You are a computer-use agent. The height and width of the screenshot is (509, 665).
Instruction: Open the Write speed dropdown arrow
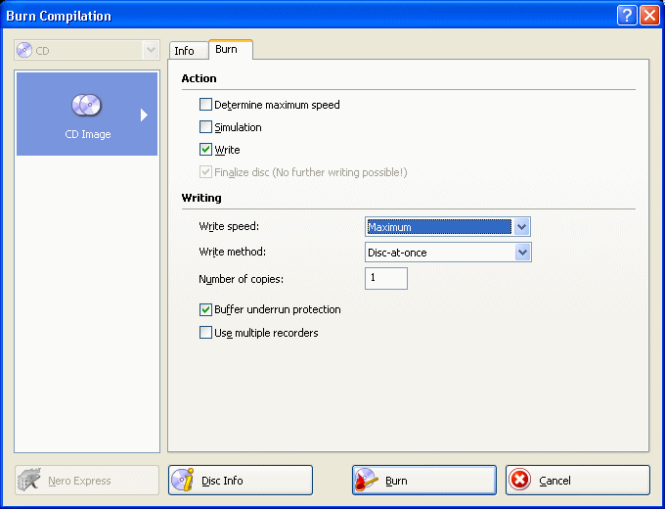point(521,227)
